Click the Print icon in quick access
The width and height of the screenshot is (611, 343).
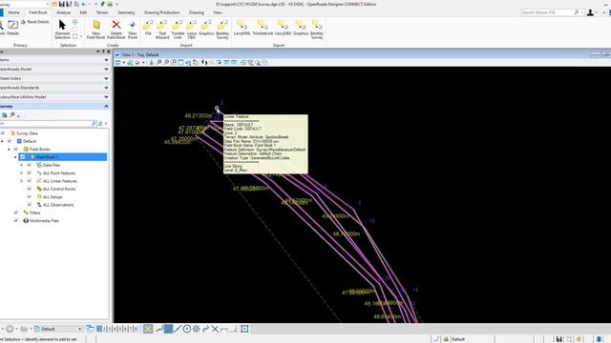pos(110,4)
